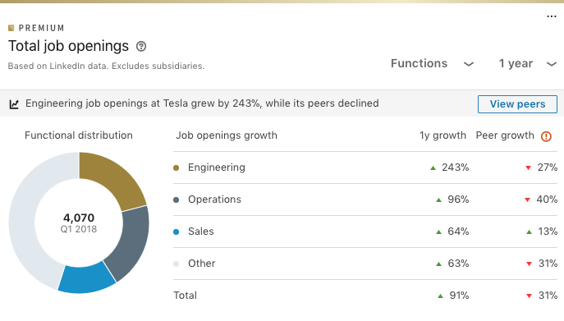Viewport: 564px width, 321px height.
Task: Click the blue Sales donut segment
Action: [x=87, y=279]
